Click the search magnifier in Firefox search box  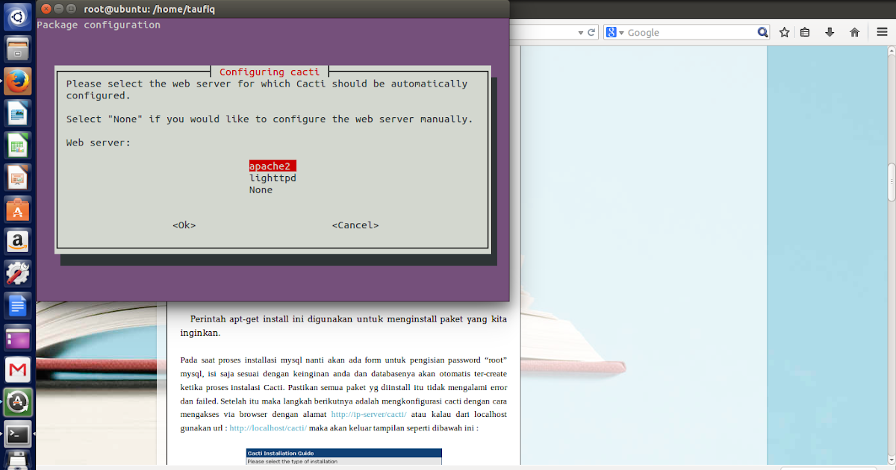point(762,32)
